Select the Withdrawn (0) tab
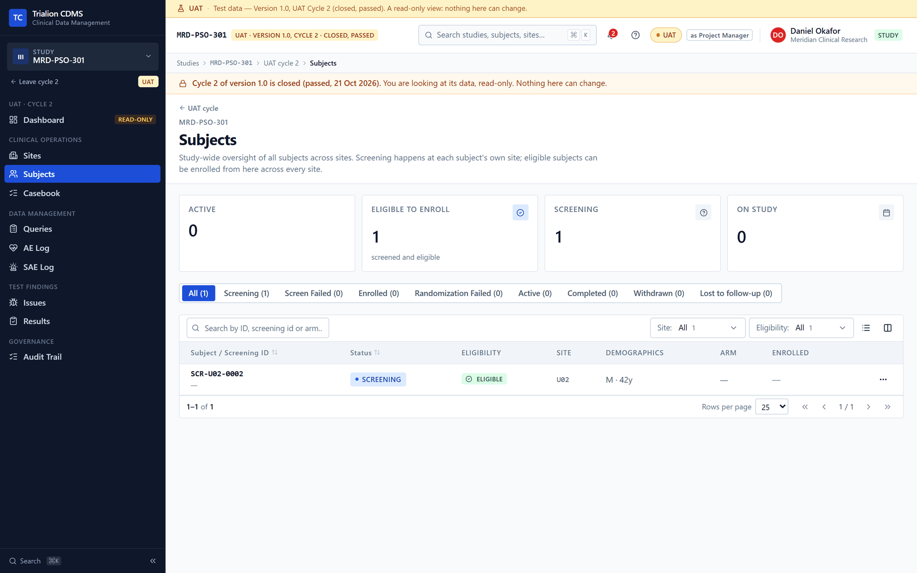Screen dimensions: 917x573 659,293
